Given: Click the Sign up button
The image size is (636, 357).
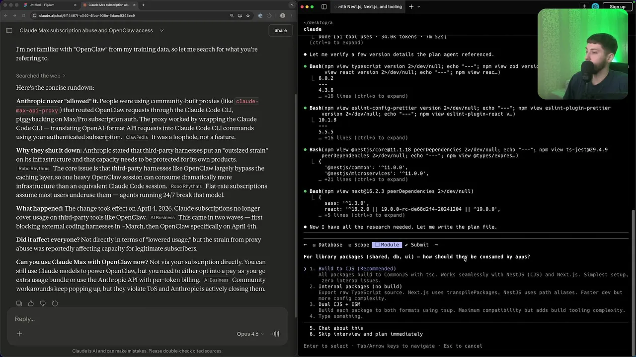Looking at the screenshot, I should [617, 6].
